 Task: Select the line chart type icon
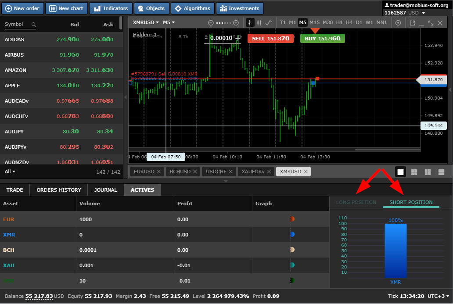point(269,22)
